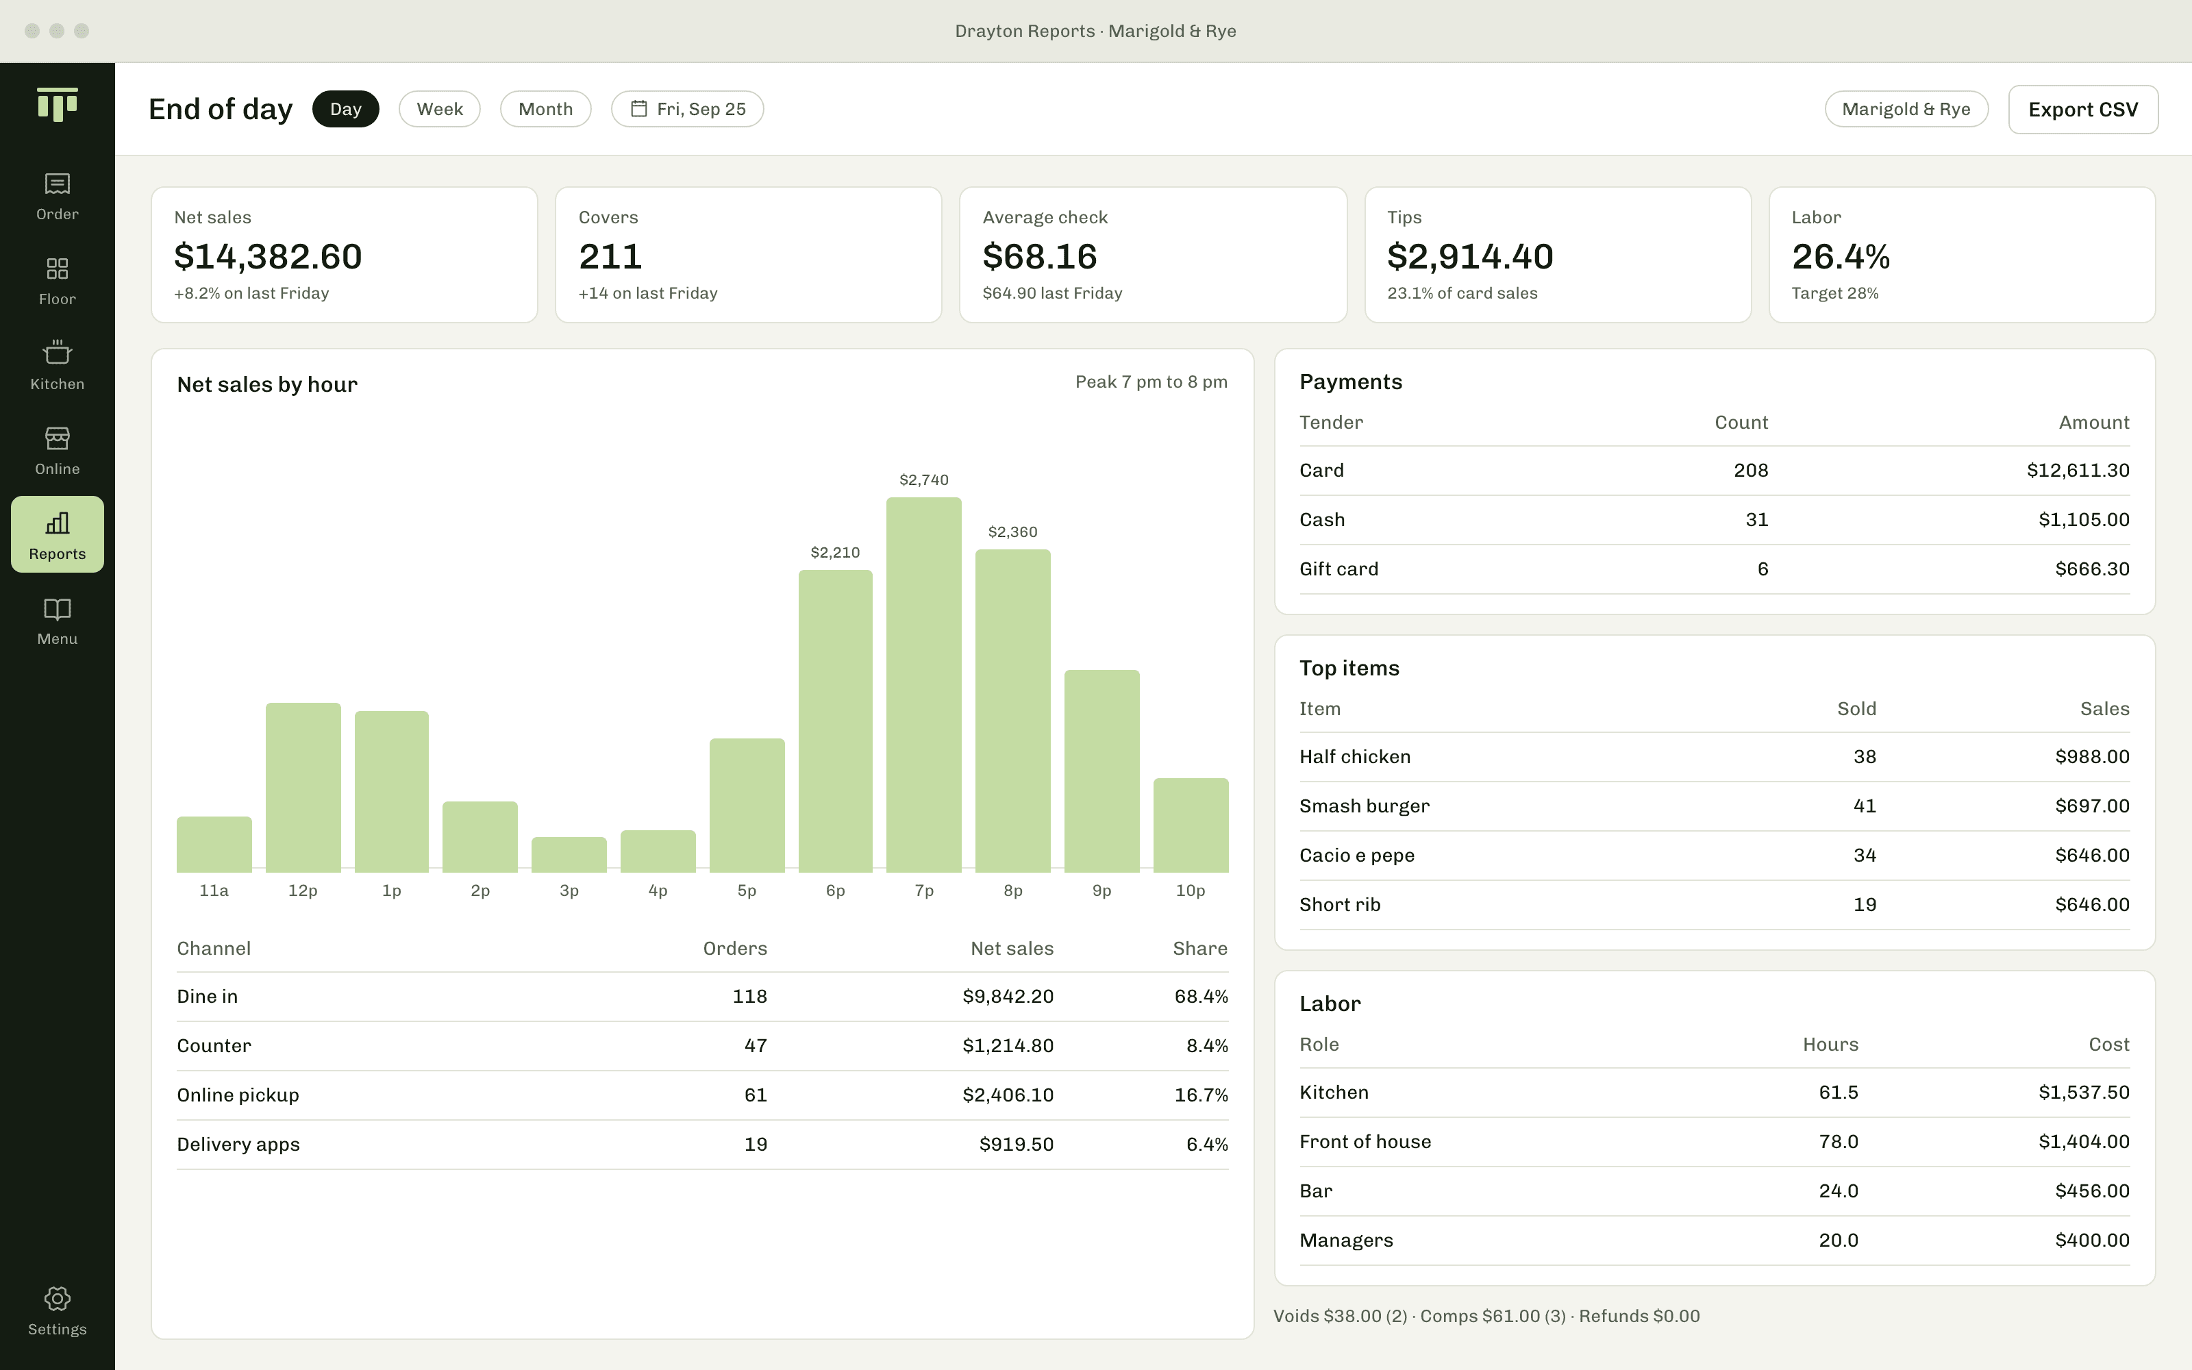Click the Voids, Comps, Refunds summary line
This screenshot has width=2192, height=1370.
click(1486, 1316)
